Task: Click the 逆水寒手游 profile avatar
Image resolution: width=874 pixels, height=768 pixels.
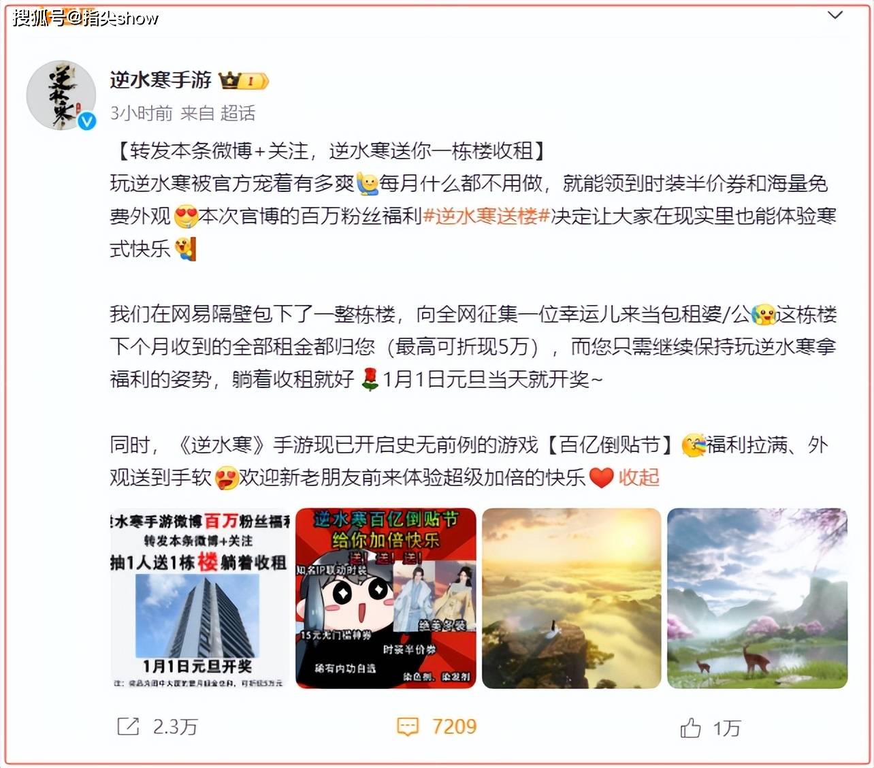Action: (x=60, y=95)
